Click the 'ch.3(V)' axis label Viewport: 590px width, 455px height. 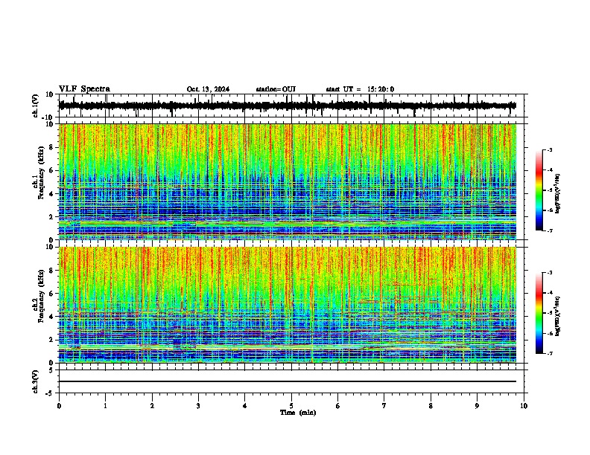pos(36,382)
